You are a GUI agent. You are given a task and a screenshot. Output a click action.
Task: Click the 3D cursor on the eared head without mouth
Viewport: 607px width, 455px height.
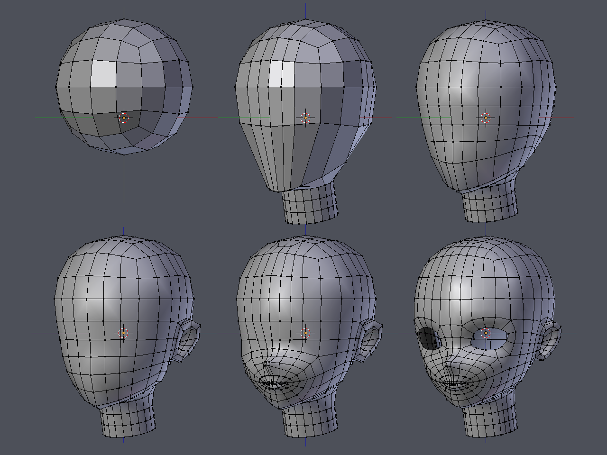(x=123, y=333)
